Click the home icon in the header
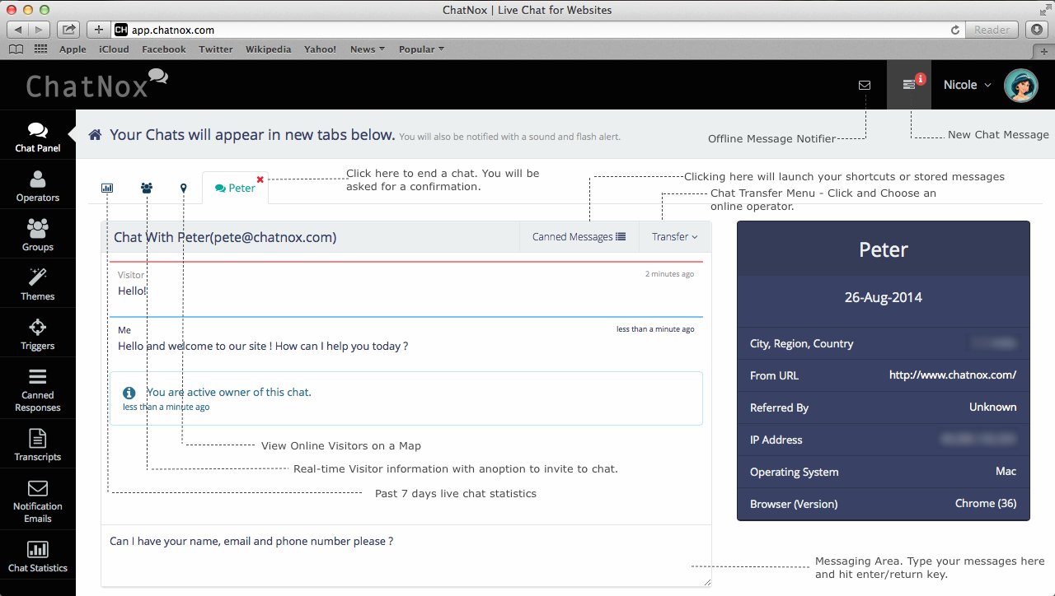1055x596 pixels. [96, 135]
